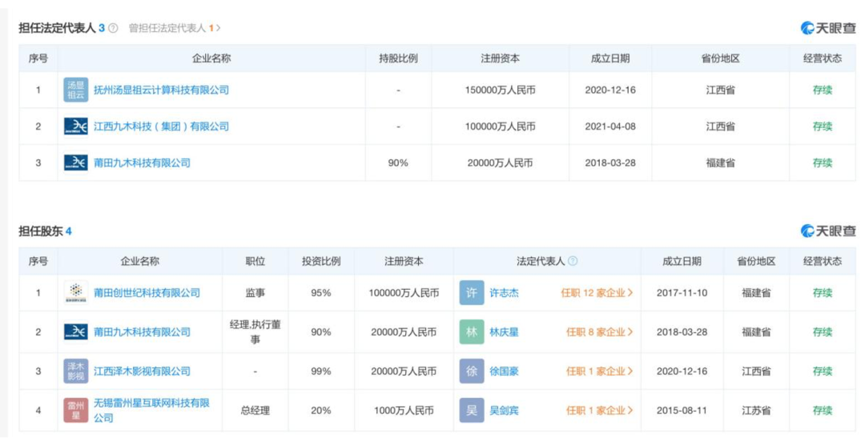Click the 江西泽木影视 logo icon
The width and height of the screenshot is (865, 438).
[75, 372]
